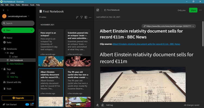Screen dimensions: 204x108
Task: Click the First Notebook breadcrumb in note header
Action: pos(112,10)
